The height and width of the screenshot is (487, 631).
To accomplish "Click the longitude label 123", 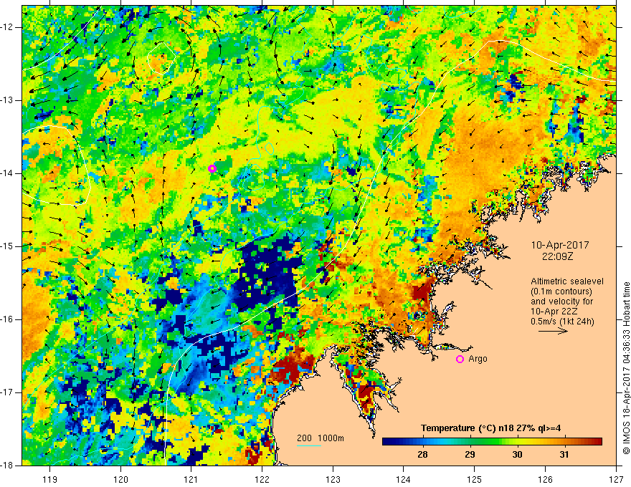I will coord(333,479).
